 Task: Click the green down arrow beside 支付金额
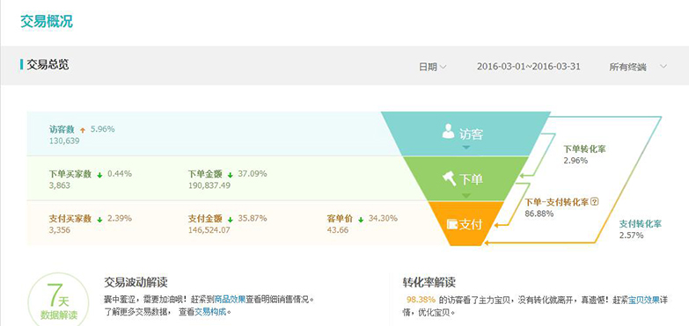231,220
